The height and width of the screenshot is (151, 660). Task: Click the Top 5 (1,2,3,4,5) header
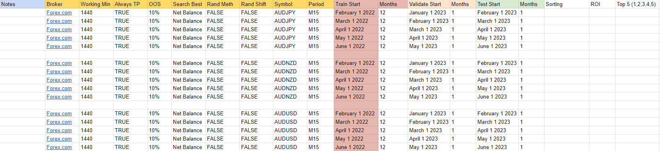tap(637, 4)
